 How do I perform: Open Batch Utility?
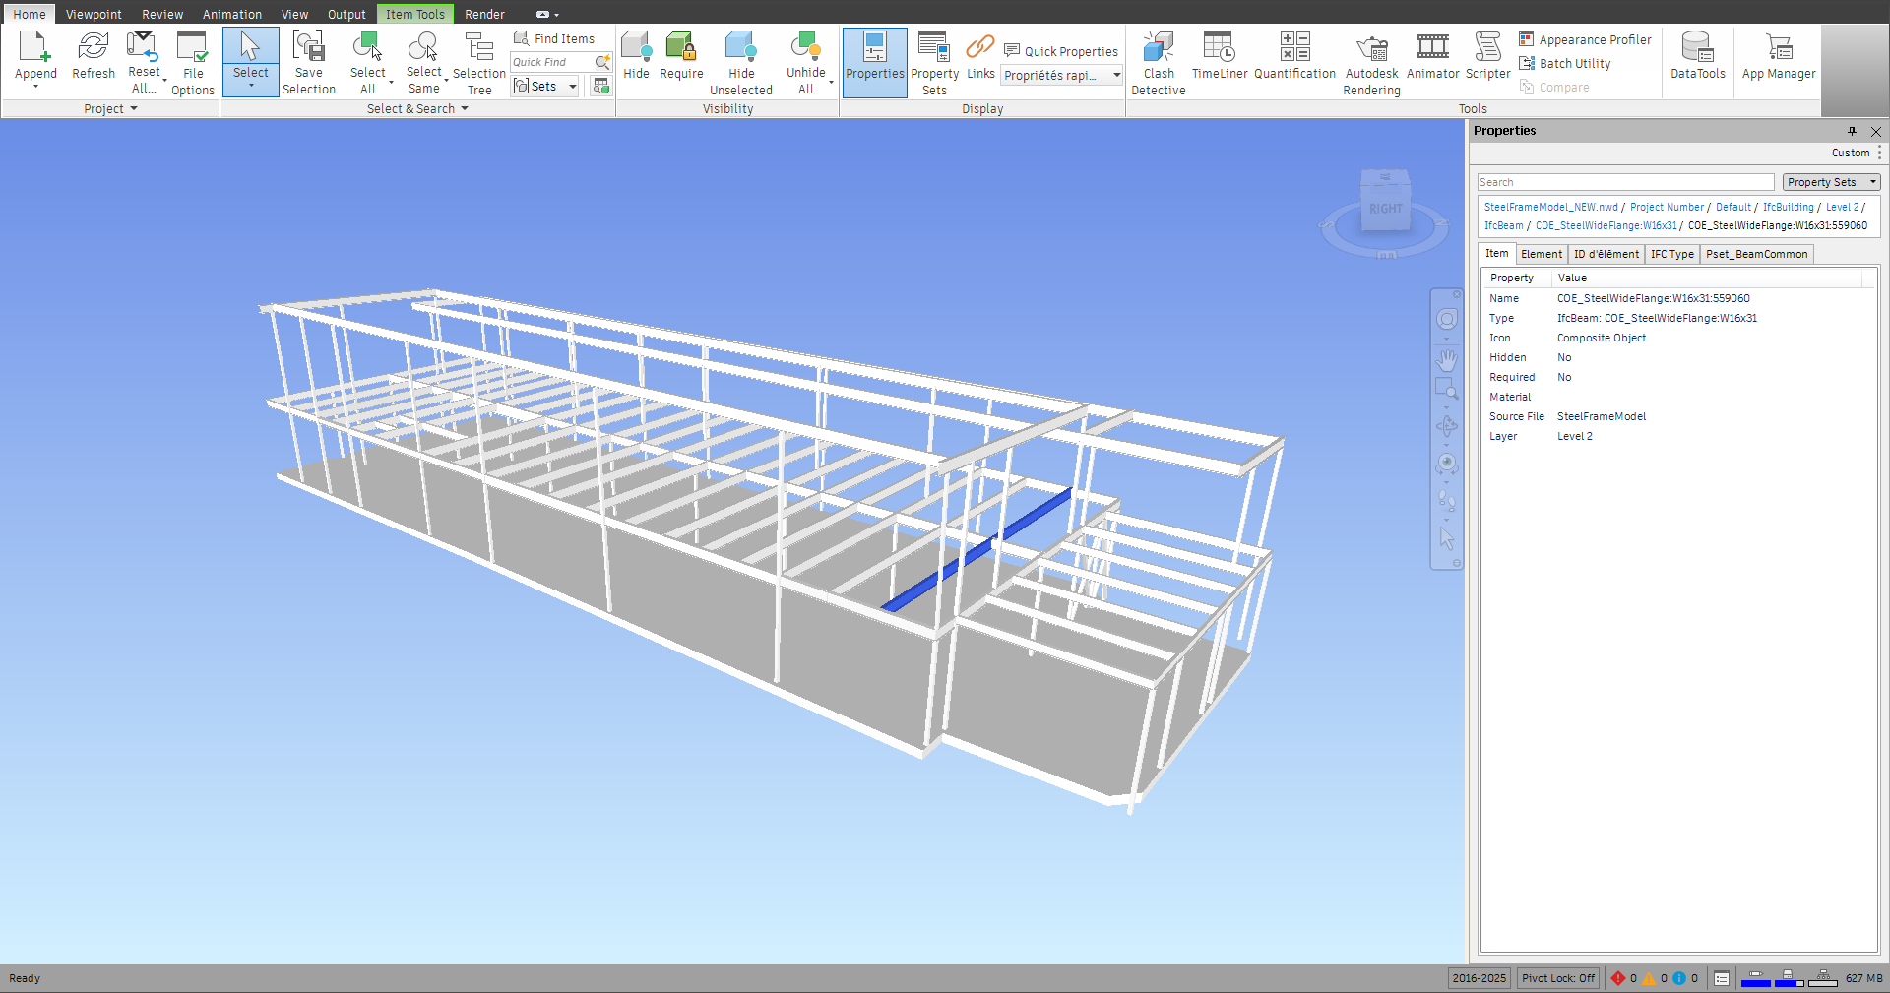tap(1565, 63)
